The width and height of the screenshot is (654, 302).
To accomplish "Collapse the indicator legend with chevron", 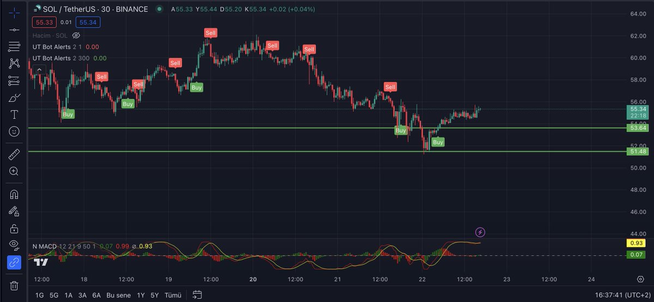I will coord(39,69).
